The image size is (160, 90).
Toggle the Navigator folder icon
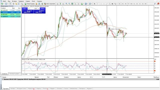[x=16, y=4]
